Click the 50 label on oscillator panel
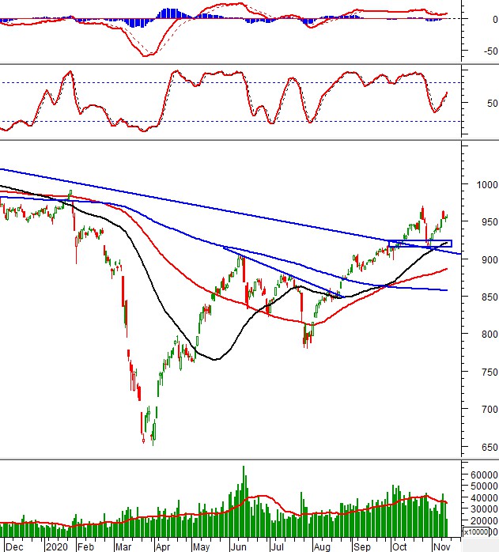Screen dimensions: 499x552 pos(492,104)
